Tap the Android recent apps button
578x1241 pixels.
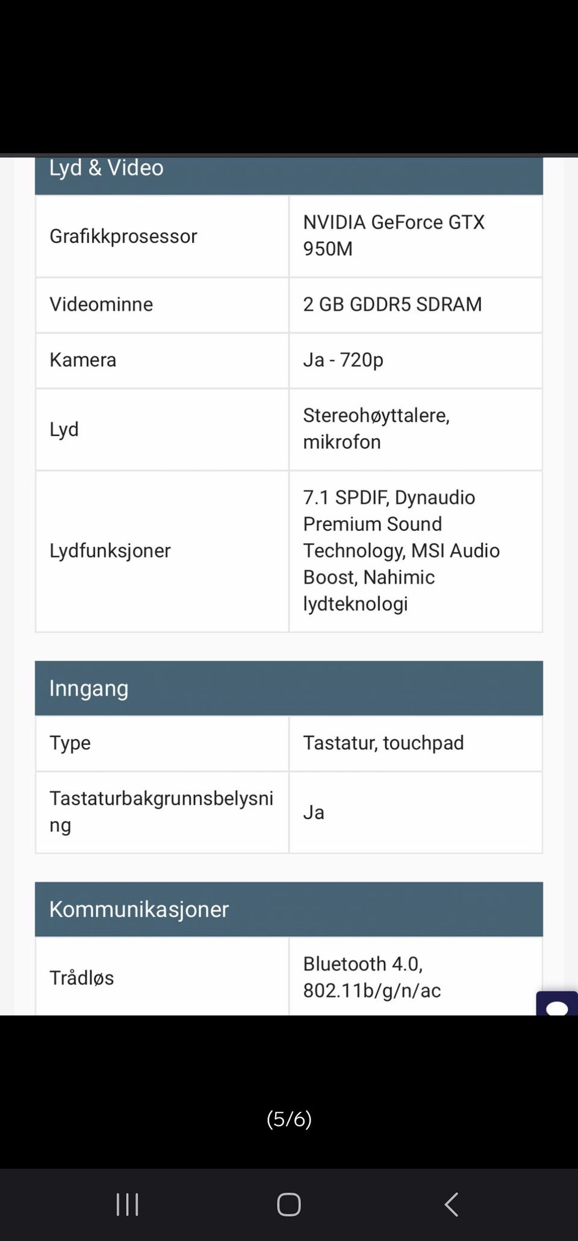127,1204
